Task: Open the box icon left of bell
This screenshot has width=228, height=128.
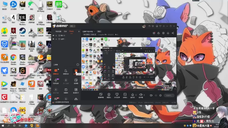Action: pyautogui.click(x=163, y=33)
